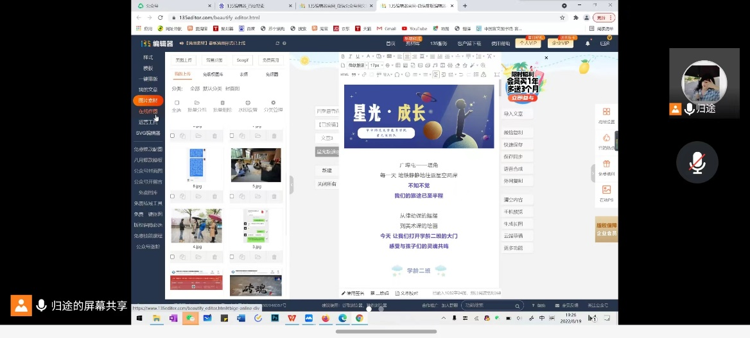
Task: Open 分类管理 gear icon
Action: click(x=273, y=103)
